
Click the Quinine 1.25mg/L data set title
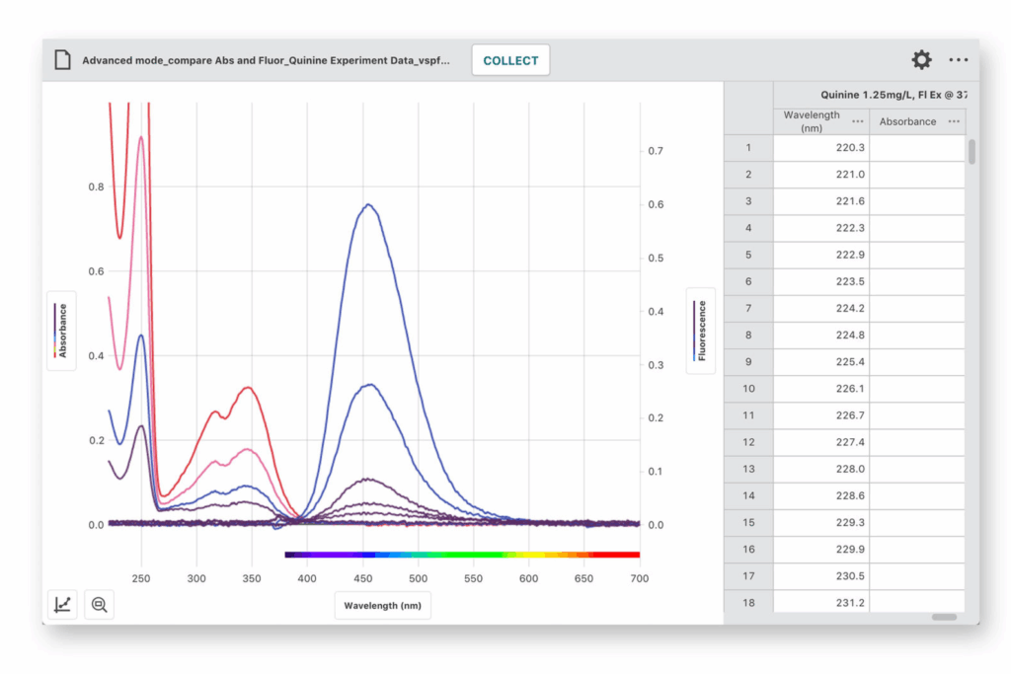(893, 95)
